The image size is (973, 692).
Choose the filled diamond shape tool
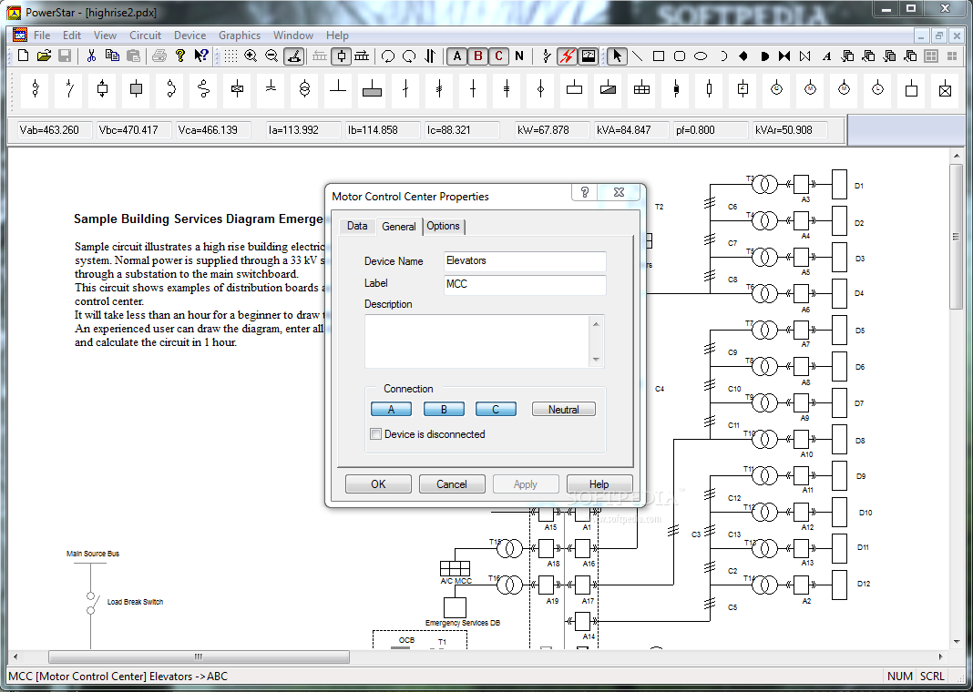coord(743,56)
